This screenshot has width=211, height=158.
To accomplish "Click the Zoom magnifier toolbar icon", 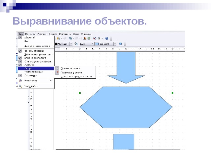I will (99, 39).
